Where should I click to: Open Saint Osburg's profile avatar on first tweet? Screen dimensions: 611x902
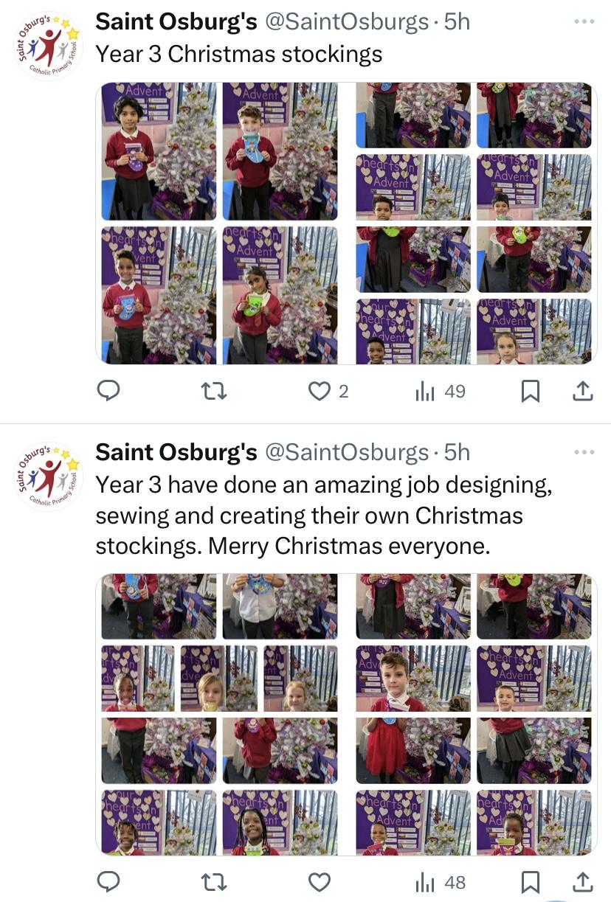(x=49, y=46)
